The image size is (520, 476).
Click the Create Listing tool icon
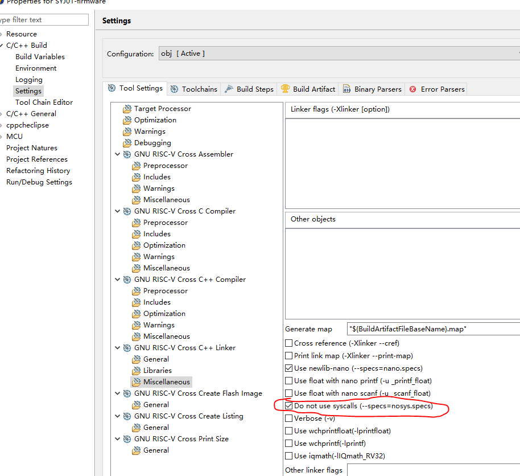click(127, 416)
